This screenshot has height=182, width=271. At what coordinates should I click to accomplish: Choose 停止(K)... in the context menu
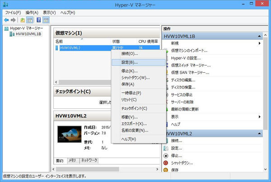139,71
